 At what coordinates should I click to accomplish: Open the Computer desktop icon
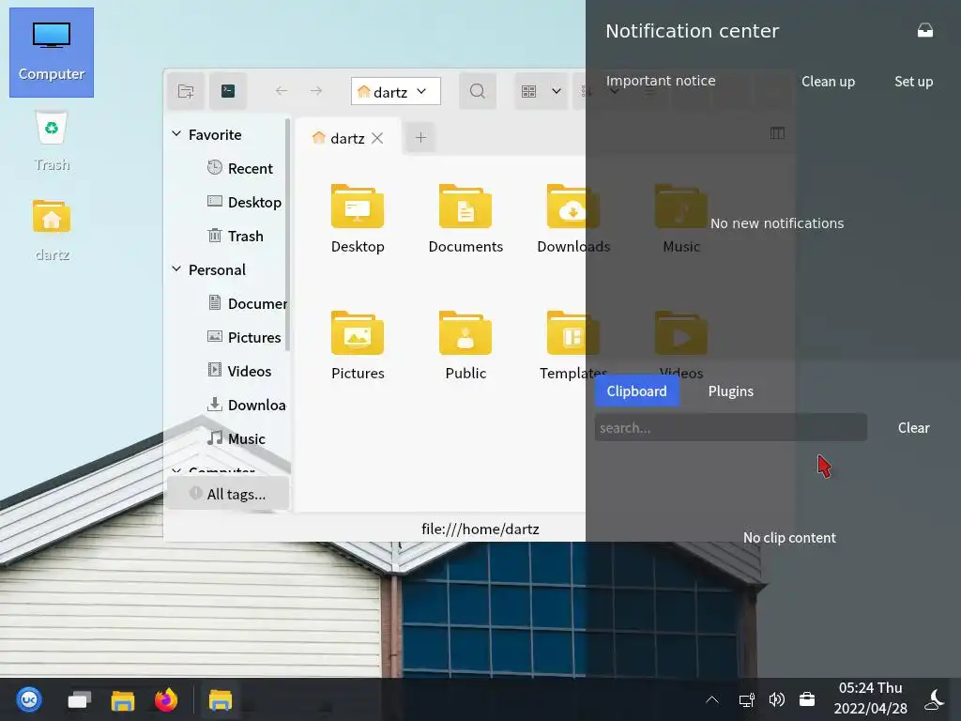click(52, 53)
